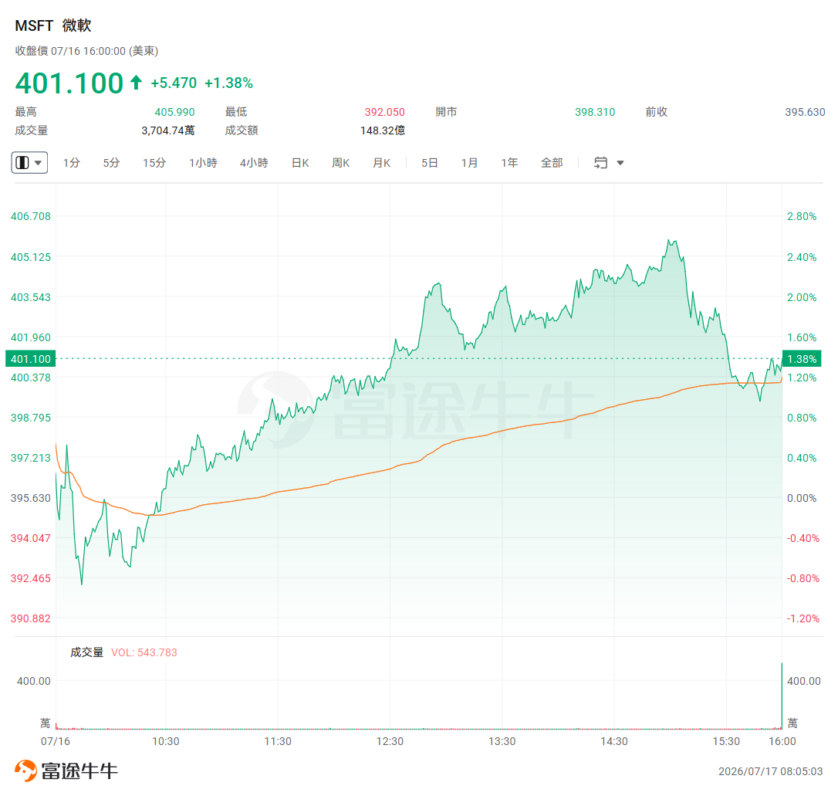Select the 1小時 interval tab
The height and width of the screenshot is (796, 838).
coord(202,163)
